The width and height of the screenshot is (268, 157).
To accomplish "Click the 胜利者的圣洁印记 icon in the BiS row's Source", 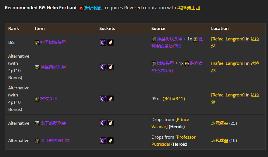I will click(196, 39).
